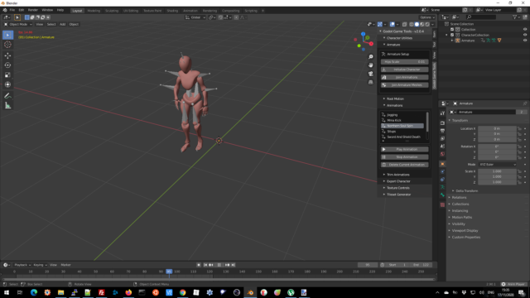Select the Transform tool

point(7,84)
